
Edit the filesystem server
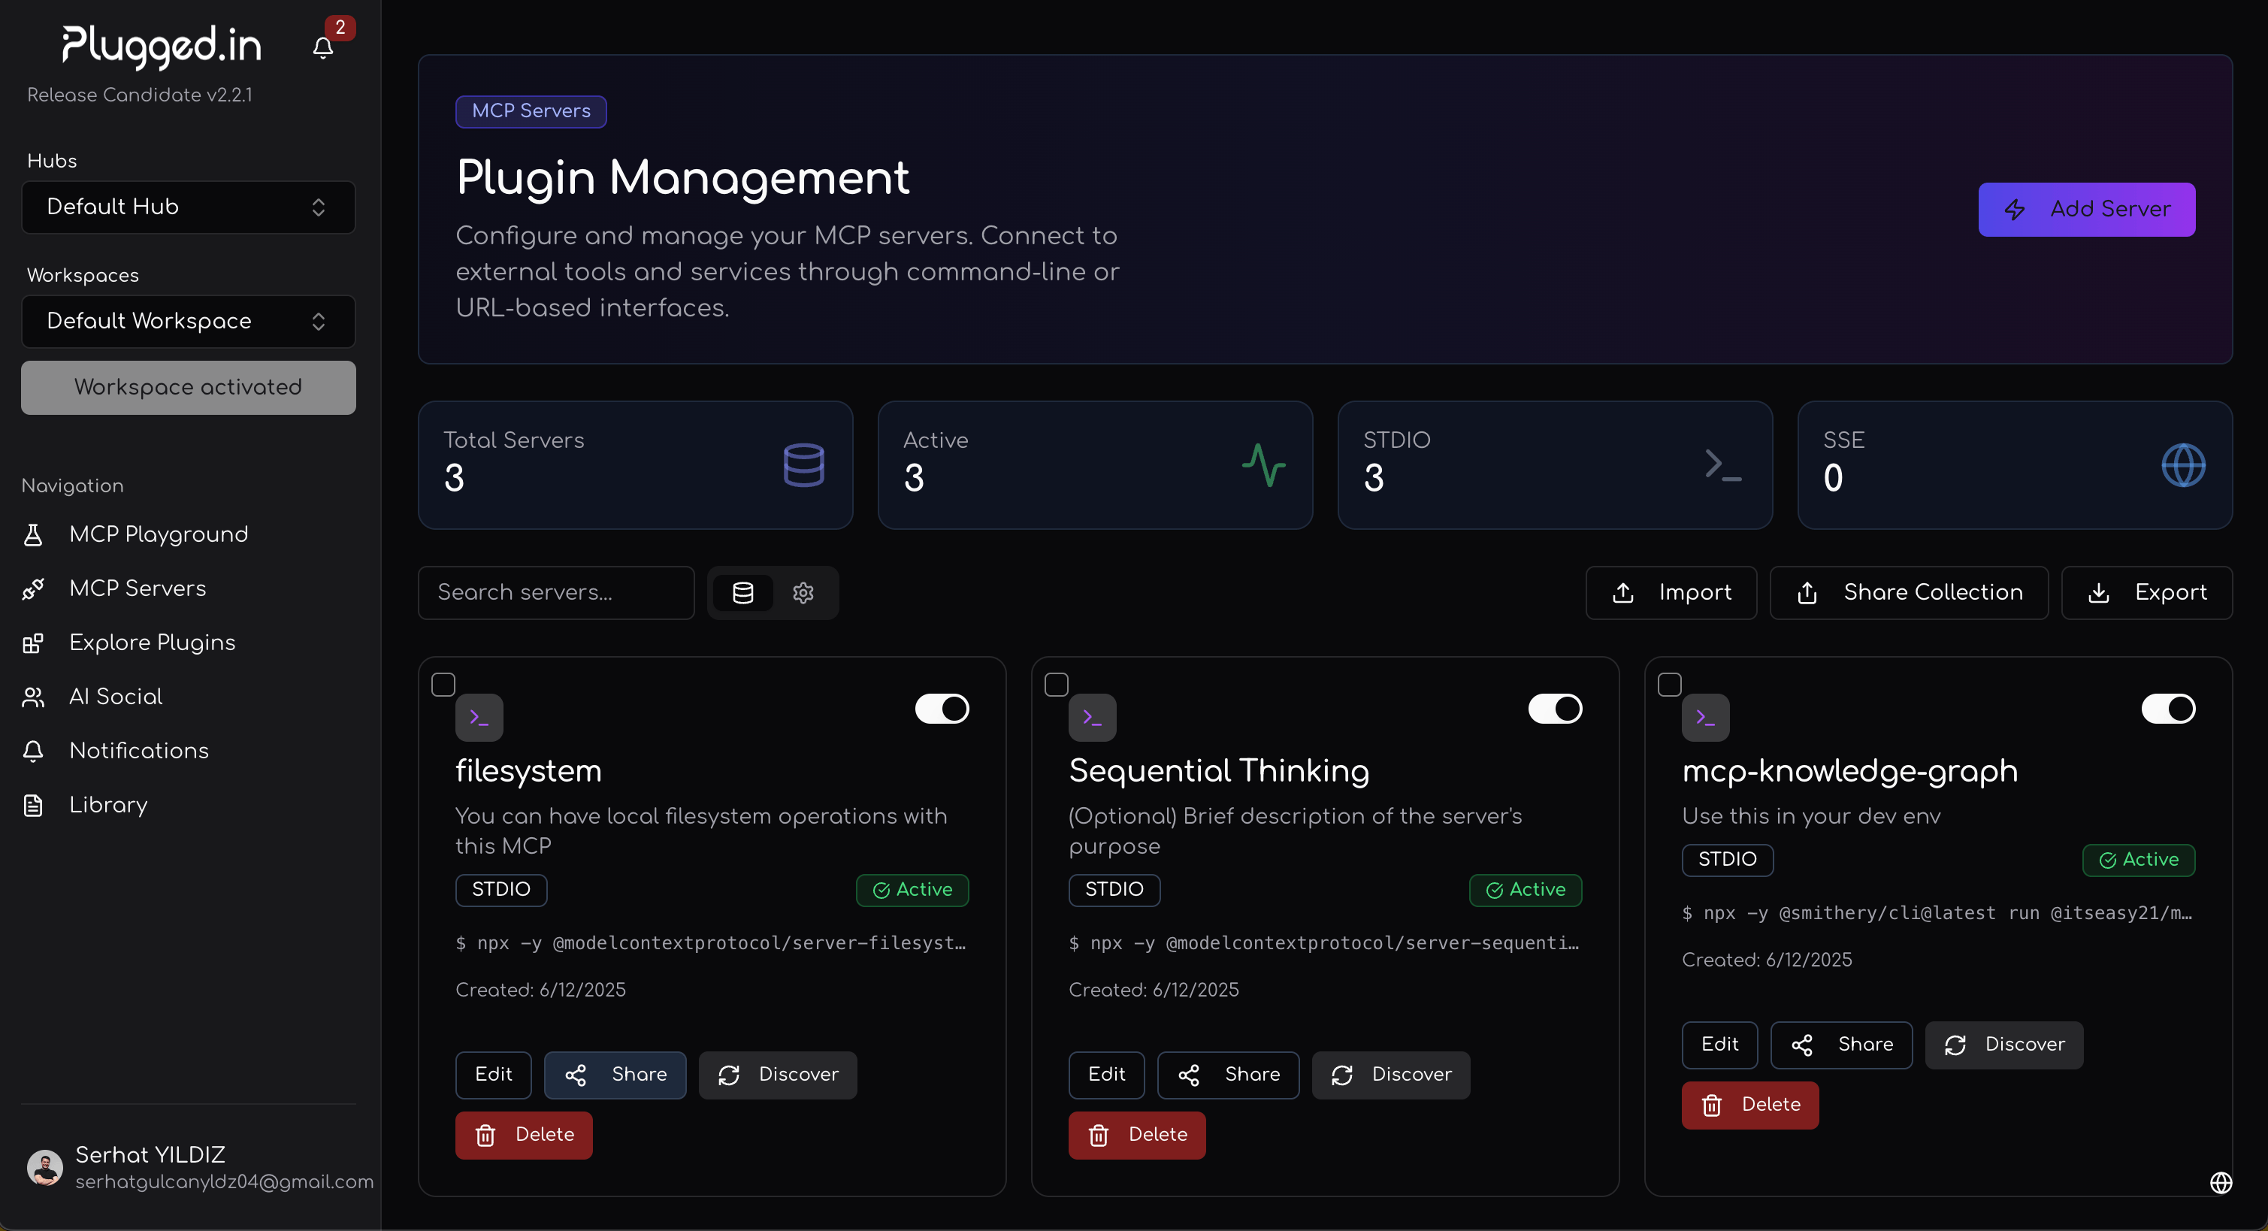click(x=493, y=1075)
